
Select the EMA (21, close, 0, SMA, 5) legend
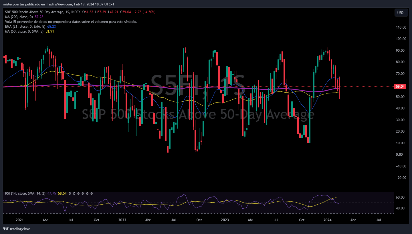(25, 27)
